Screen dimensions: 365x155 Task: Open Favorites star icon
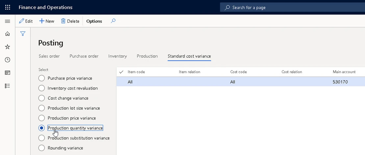(x=8, y=47)
